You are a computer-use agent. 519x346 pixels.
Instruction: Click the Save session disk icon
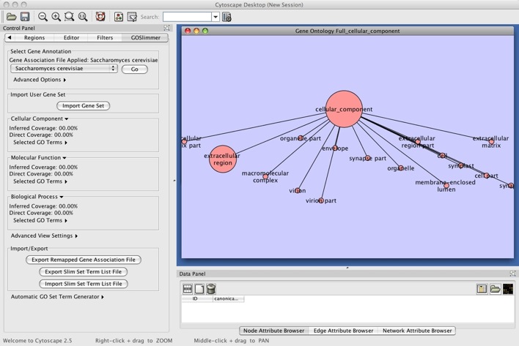24,16
